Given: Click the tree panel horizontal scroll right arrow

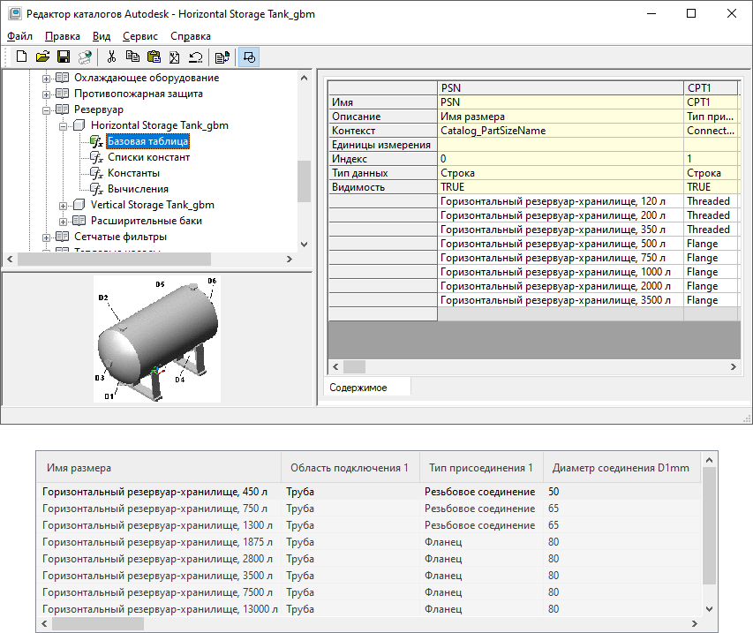Looking at the screenshot, I should click(289, 259).
